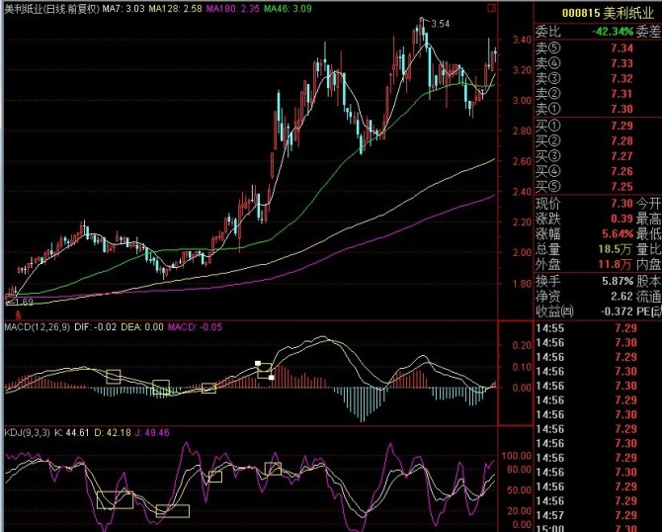Click the 1.69 low price marker

(24, 302)
